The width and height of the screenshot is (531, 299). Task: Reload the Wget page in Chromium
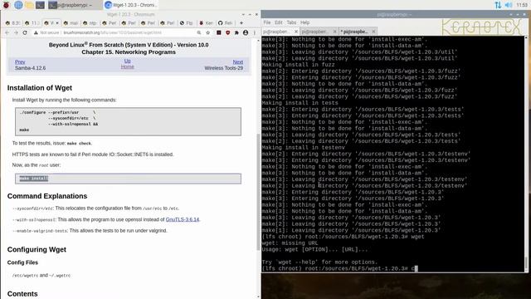(25, 32)
